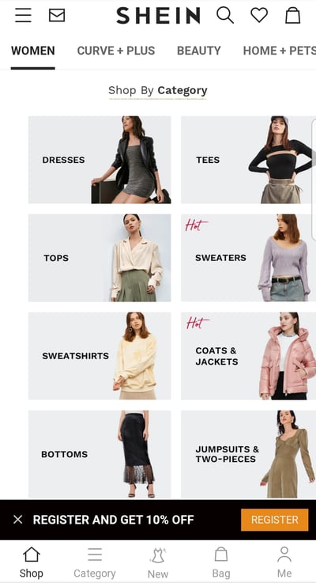Click the SHEIN logo
316x583 pixels.
click(158, 16)
